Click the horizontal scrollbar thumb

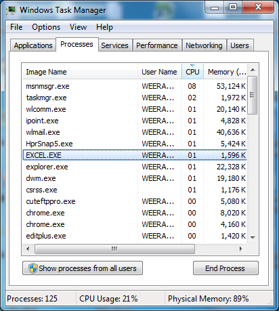click(114, 249)
